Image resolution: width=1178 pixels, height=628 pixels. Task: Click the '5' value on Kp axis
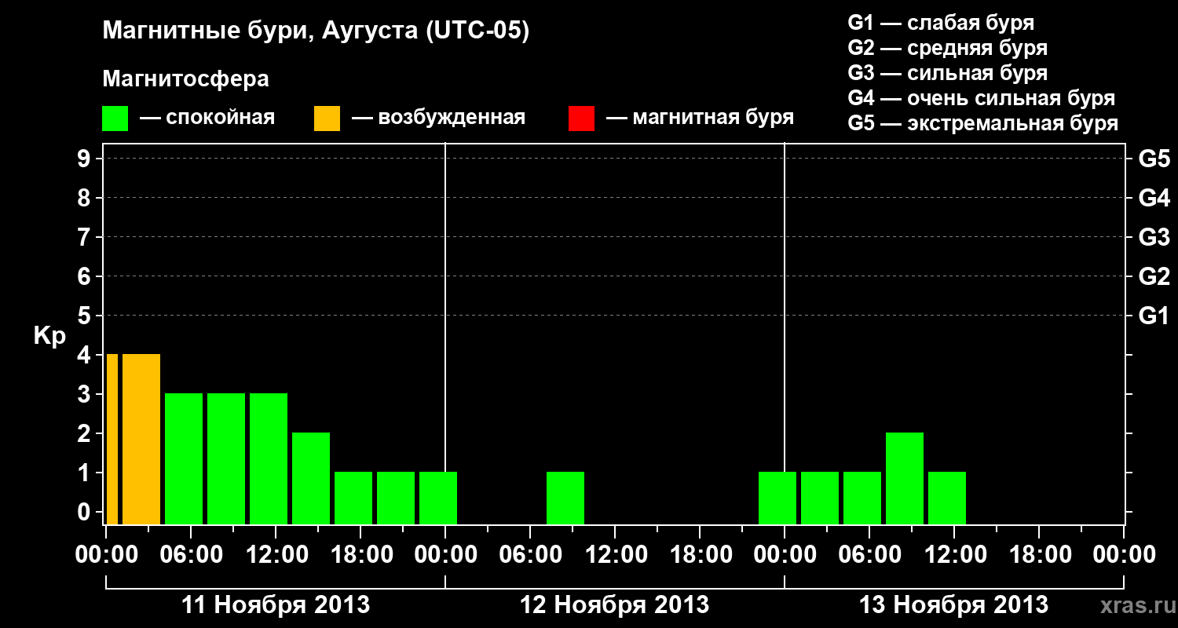point(86,316)
